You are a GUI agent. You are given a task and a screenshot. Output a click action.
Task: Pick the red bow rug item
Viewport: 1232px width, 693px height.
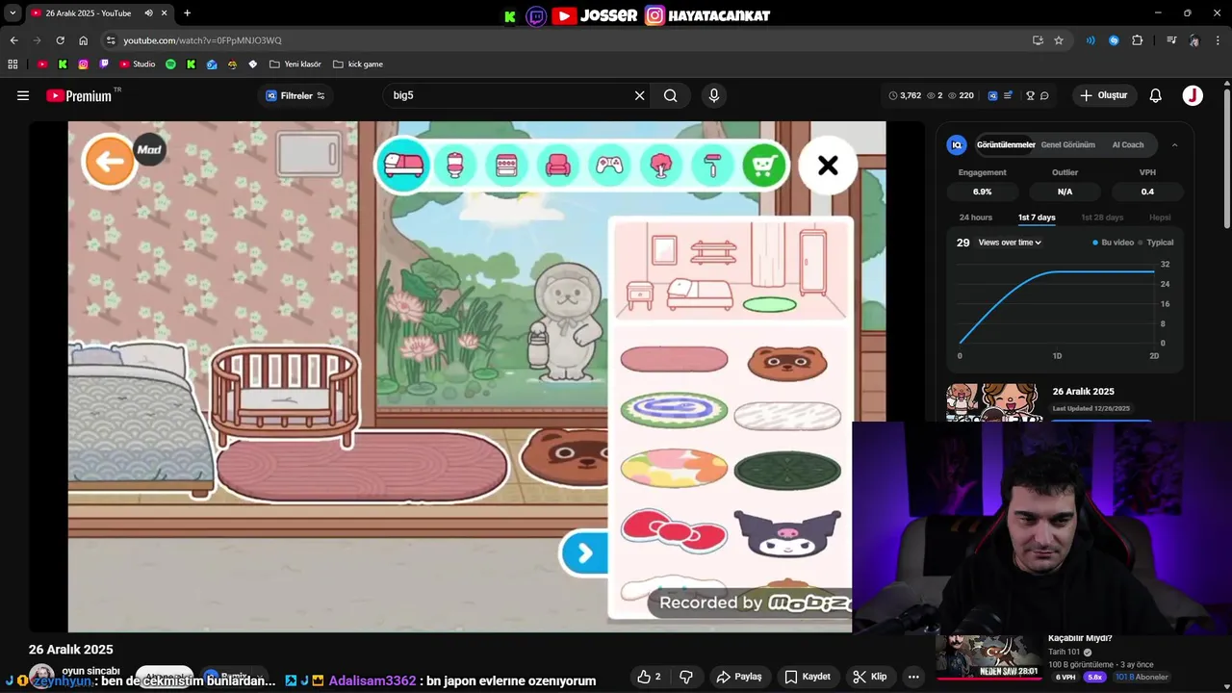(x=674, y=531)
